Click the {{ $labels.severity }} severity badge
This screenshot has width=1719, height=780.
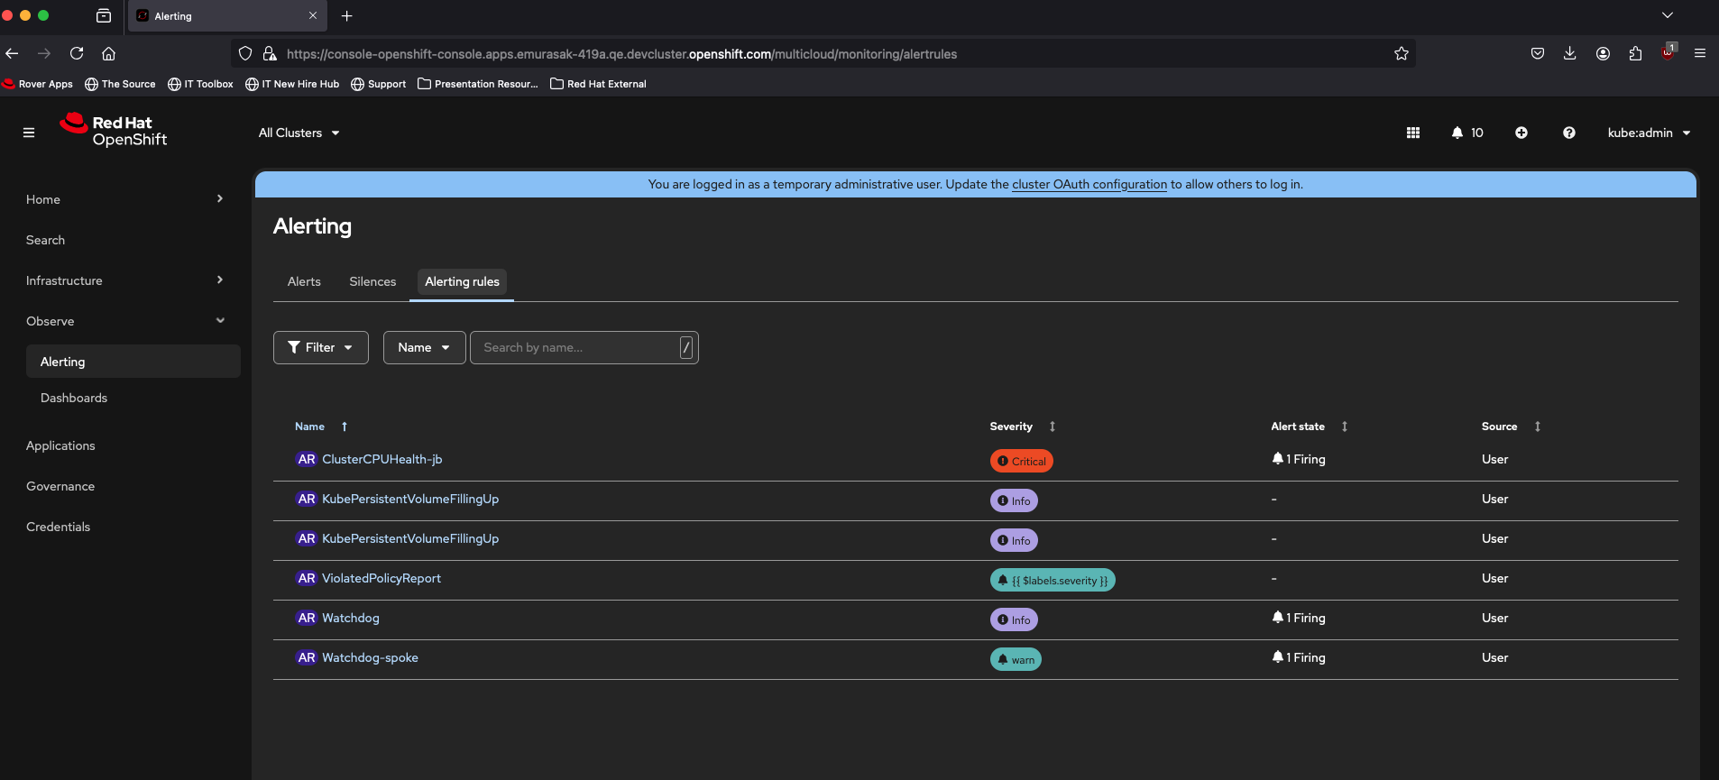[x=1053, y=580]
